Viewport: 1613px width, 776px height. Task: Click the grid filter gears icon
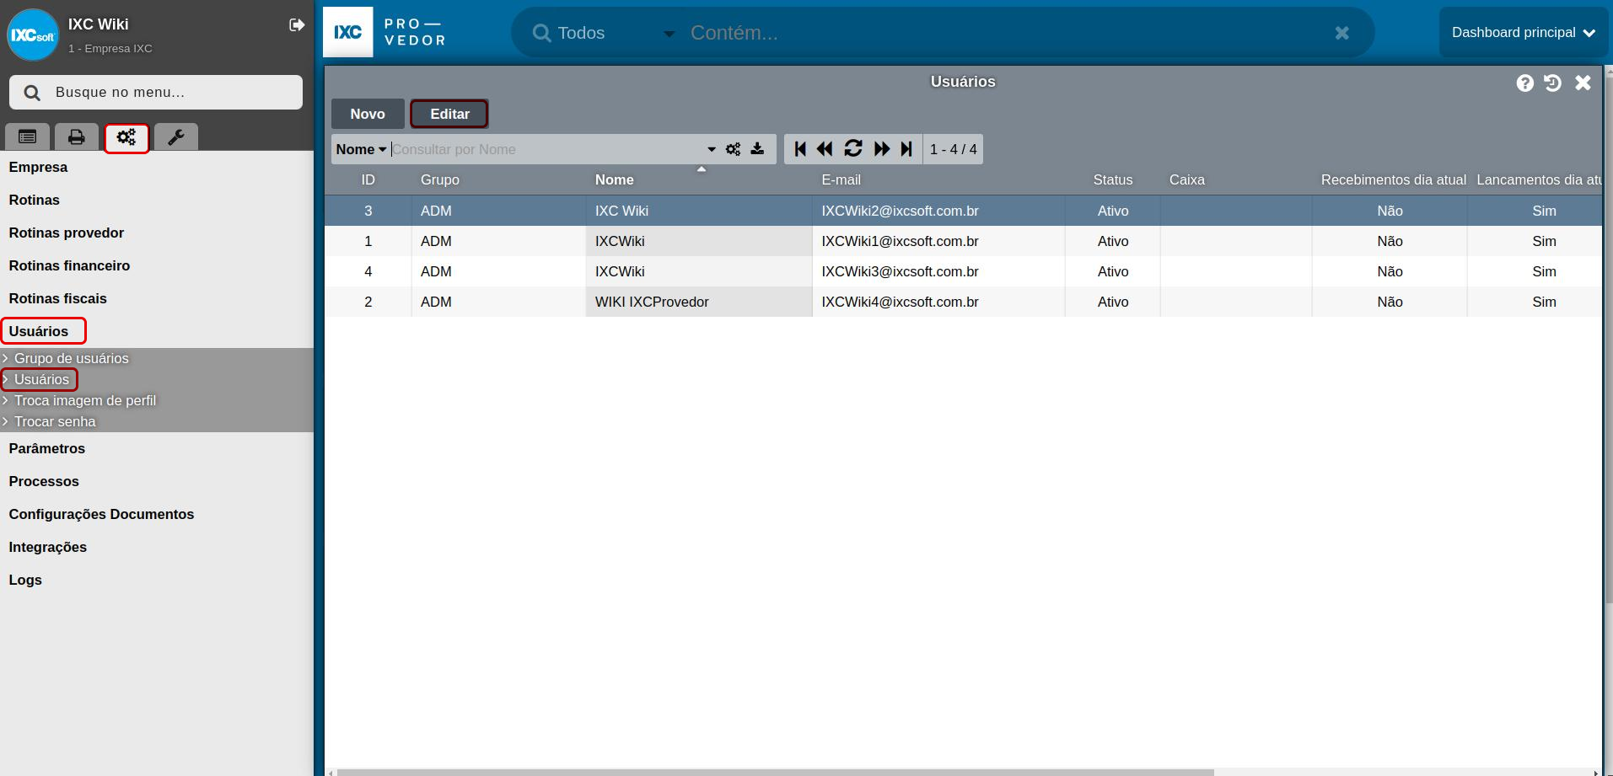click(x=734, y=149)
